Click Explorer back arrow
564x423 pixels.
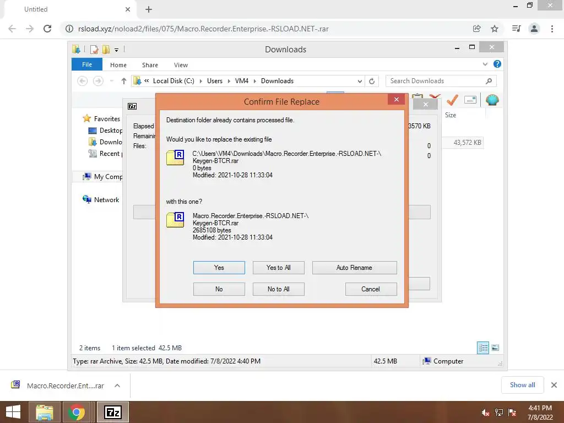tap(83, 81)
